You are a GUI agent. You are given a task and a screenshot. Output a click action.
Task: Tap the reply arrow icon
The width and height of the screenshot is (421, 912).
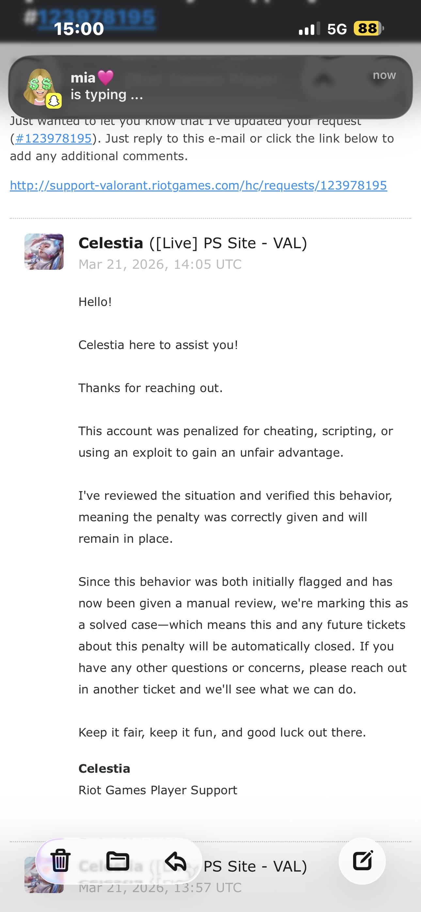click(x=176, y=861)
